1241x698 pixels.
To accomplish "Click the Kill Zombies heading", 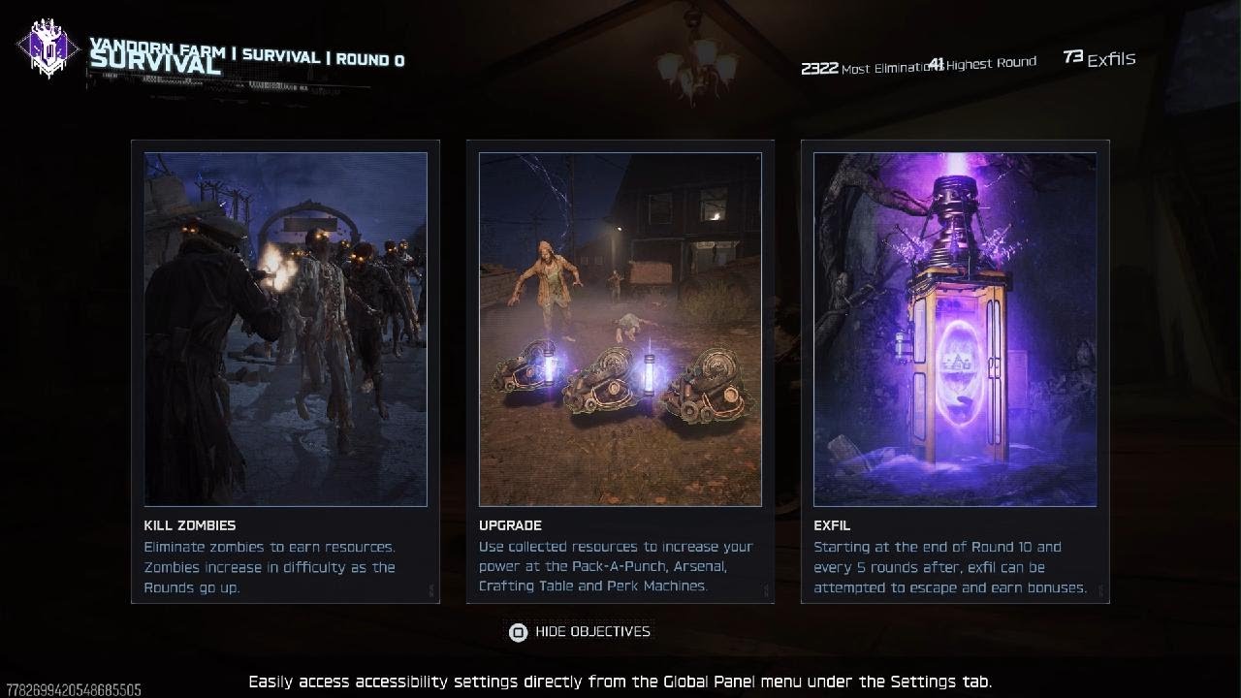I will [190, 525].
